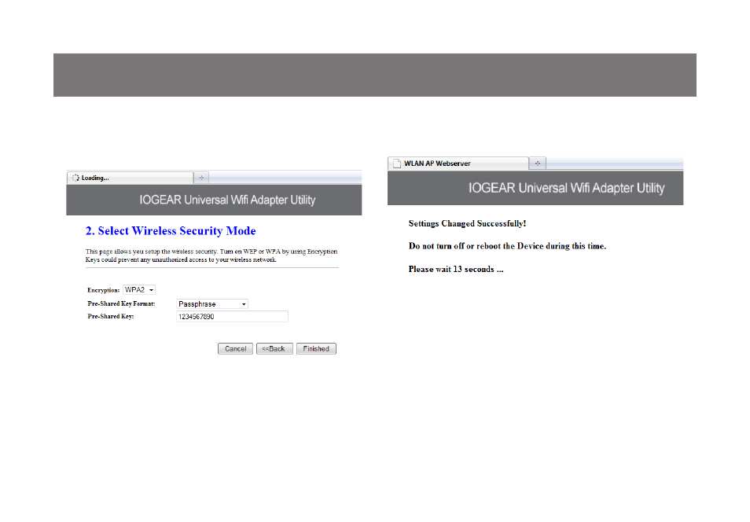Click the Cancel button

coord(235,349)
